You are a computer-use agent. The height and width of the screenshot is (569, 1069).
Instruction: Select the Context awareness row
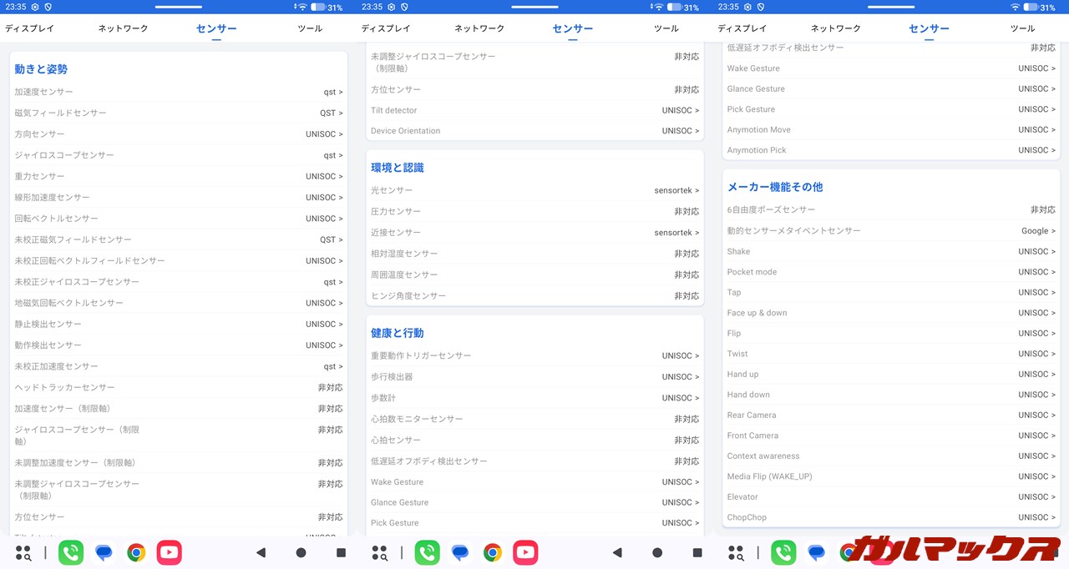[891, 456]
